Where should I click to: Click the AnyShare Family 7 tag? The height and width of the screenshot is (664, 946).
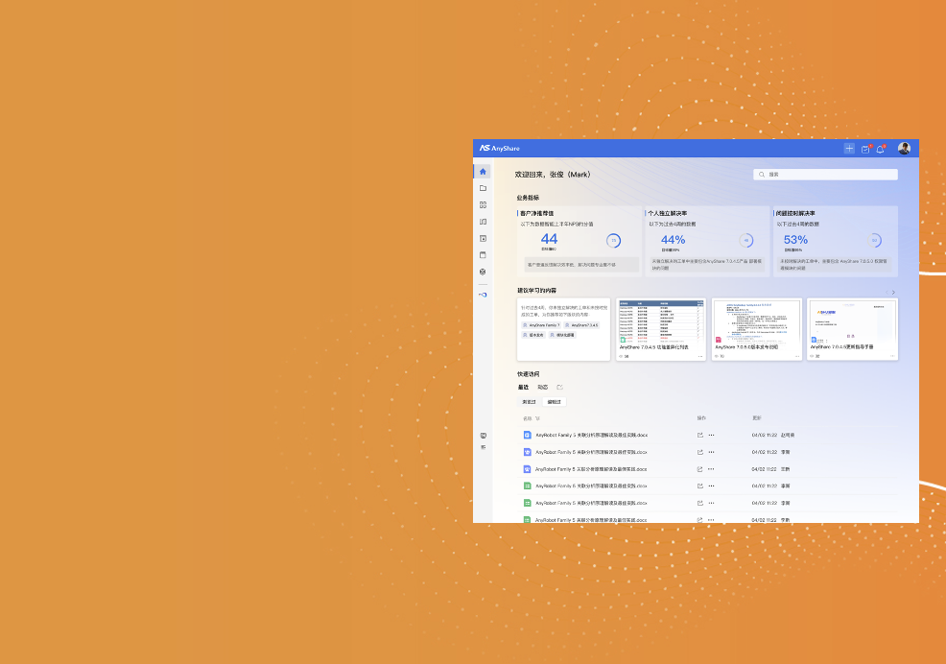(x=541, y=325)
